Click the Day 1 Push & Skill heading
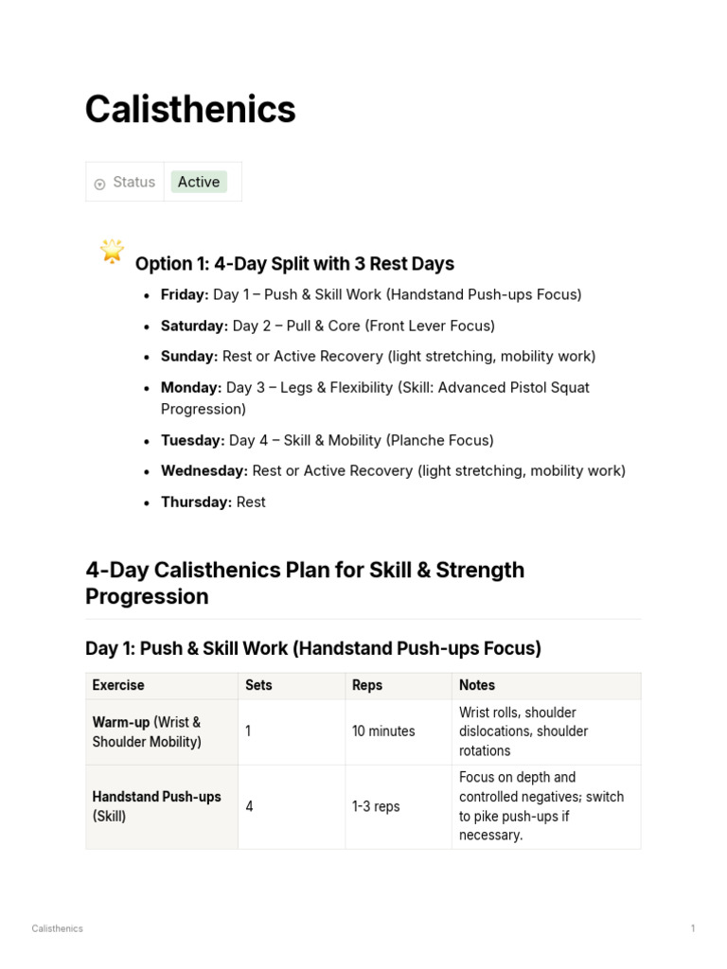The image size is (727, 969). (x=313, y=648)
